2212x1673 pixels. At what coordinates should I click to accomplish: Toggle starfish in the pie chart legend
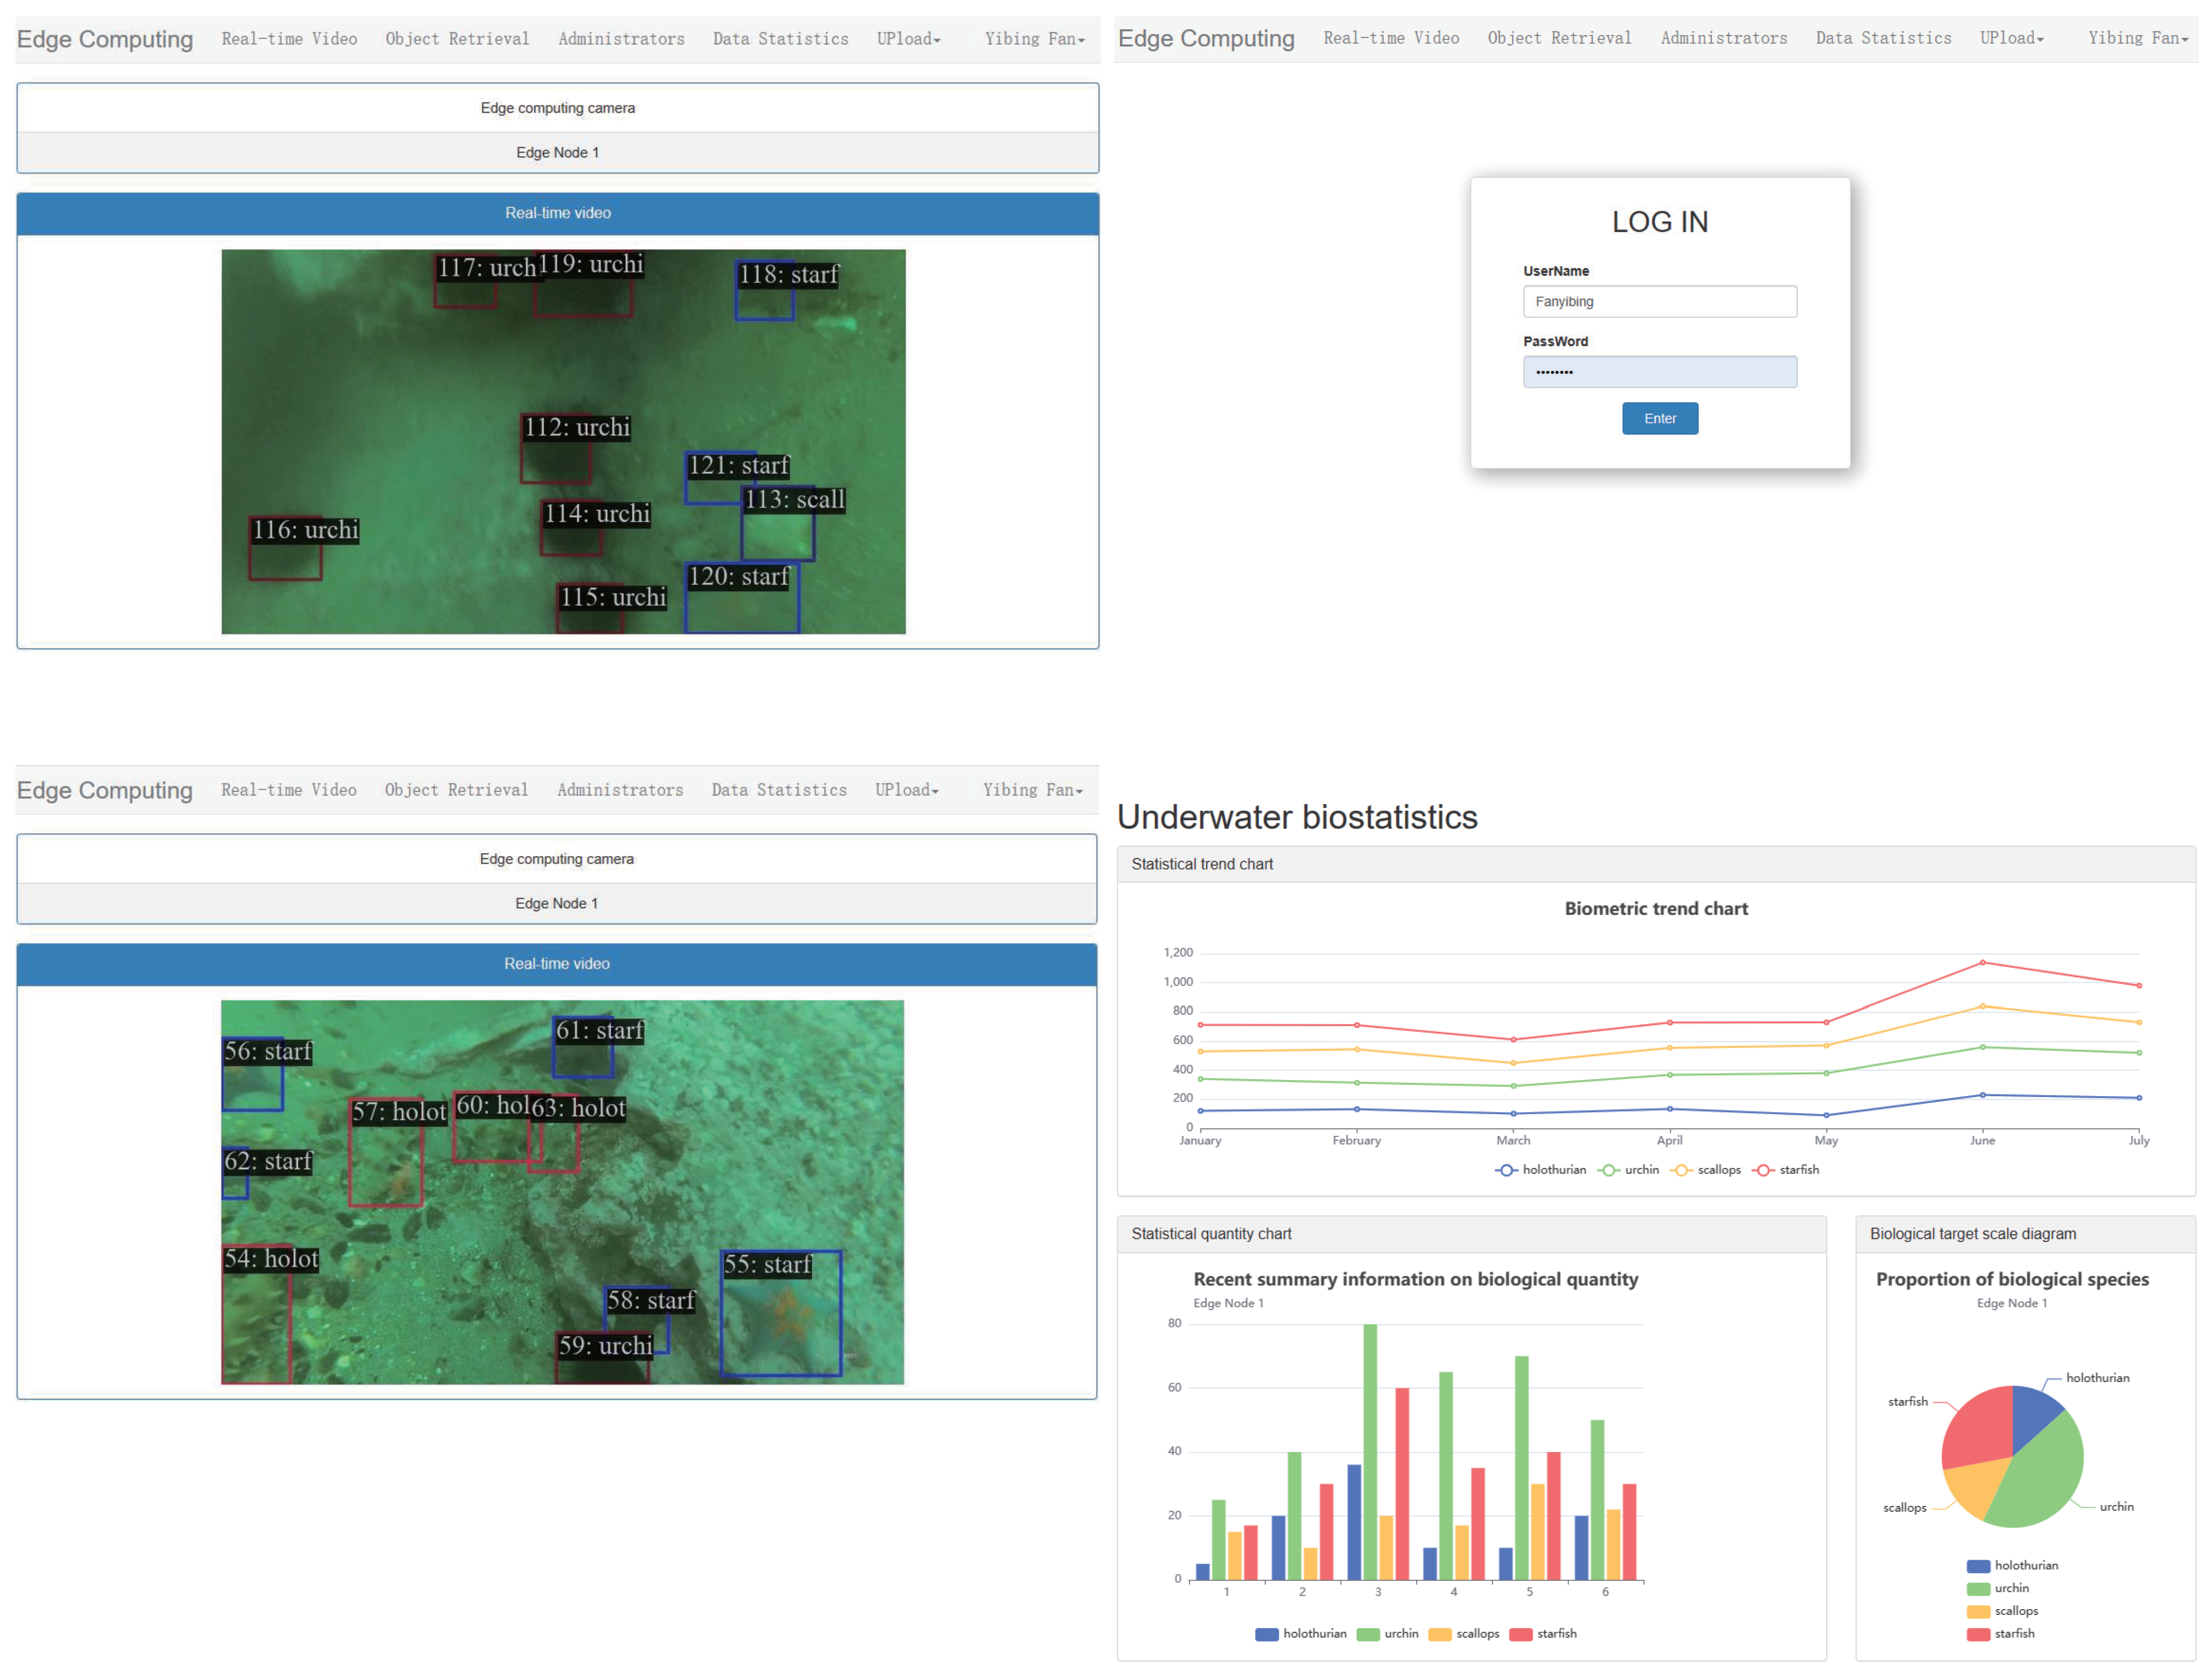(x=2000, y=1634)
